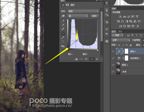Click the curves adjustment icon in Properties

pyautogui.click(x=63, y=5)
